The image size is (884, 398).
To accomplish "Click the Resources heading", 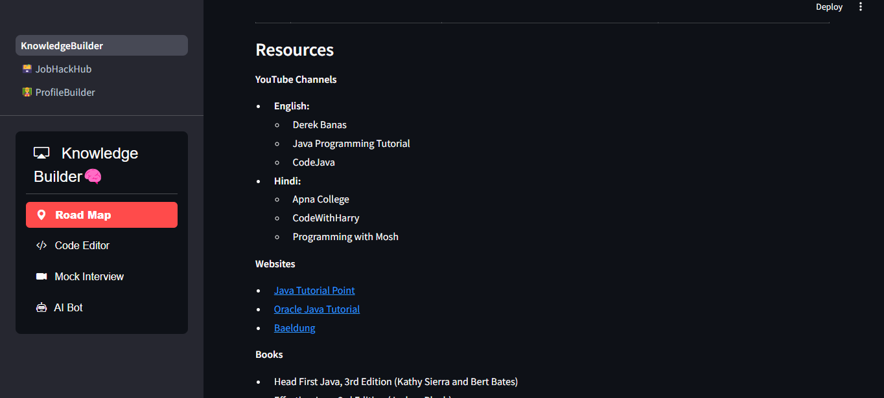I will pyautogui.click(x=295, y=50).
